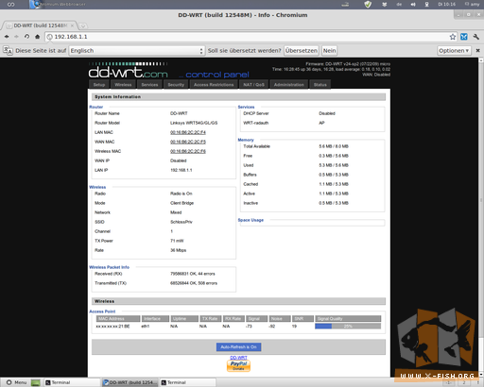484x387 pixels.
Task: Click the Übersetzen button
Action: pos(302,51)
